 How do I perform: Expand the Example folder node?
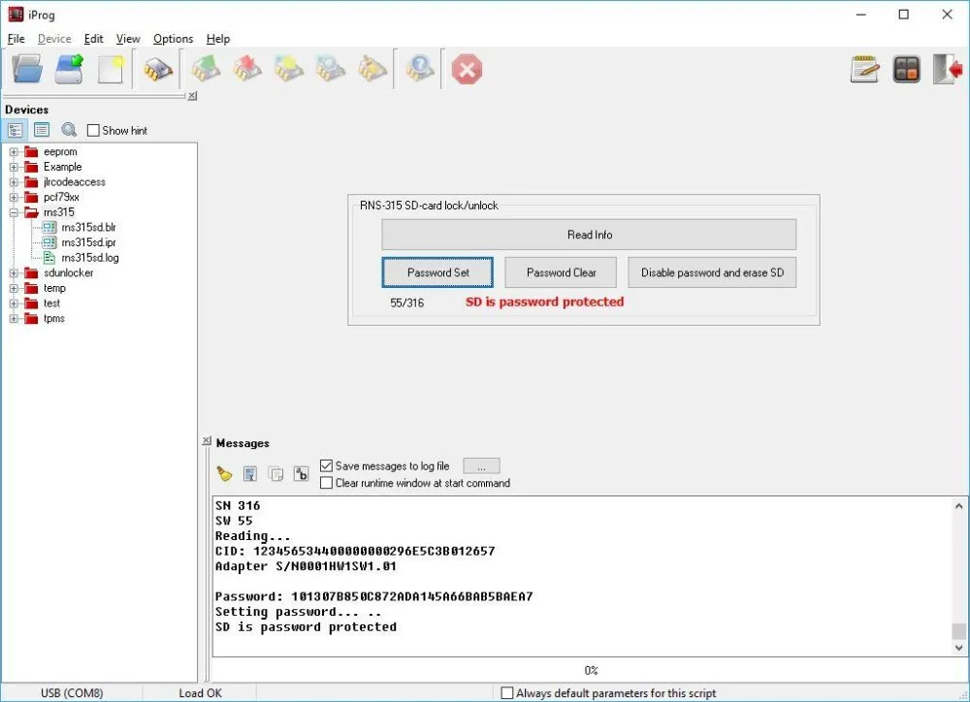(14, 167)
